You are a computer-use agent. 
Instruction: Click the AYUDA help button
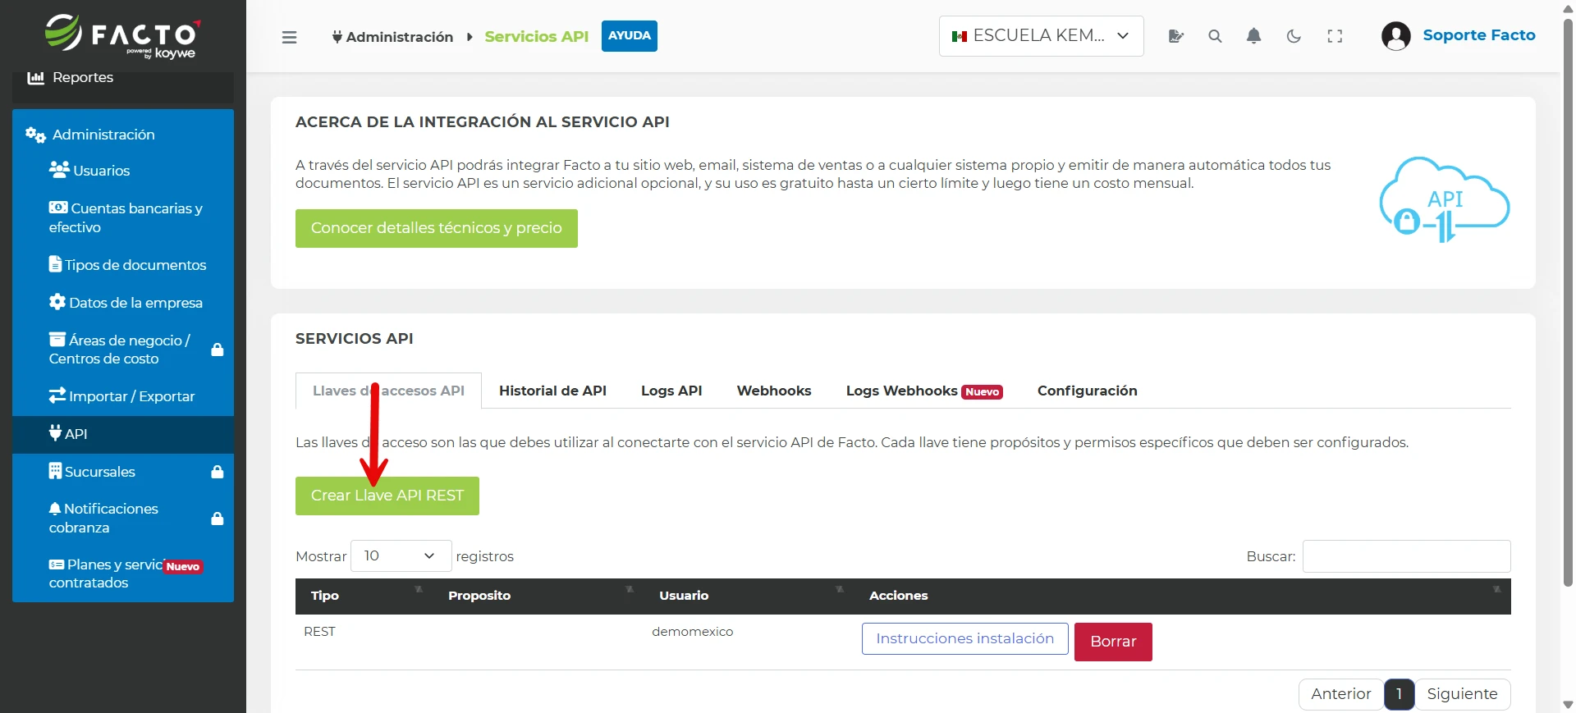629,36
